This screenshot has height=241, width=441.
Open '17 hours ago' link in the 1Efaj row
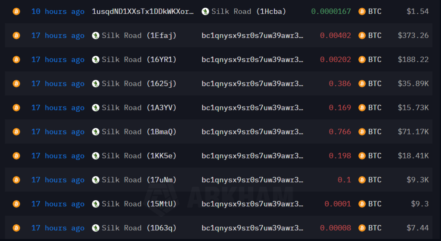tap(58, 36)
